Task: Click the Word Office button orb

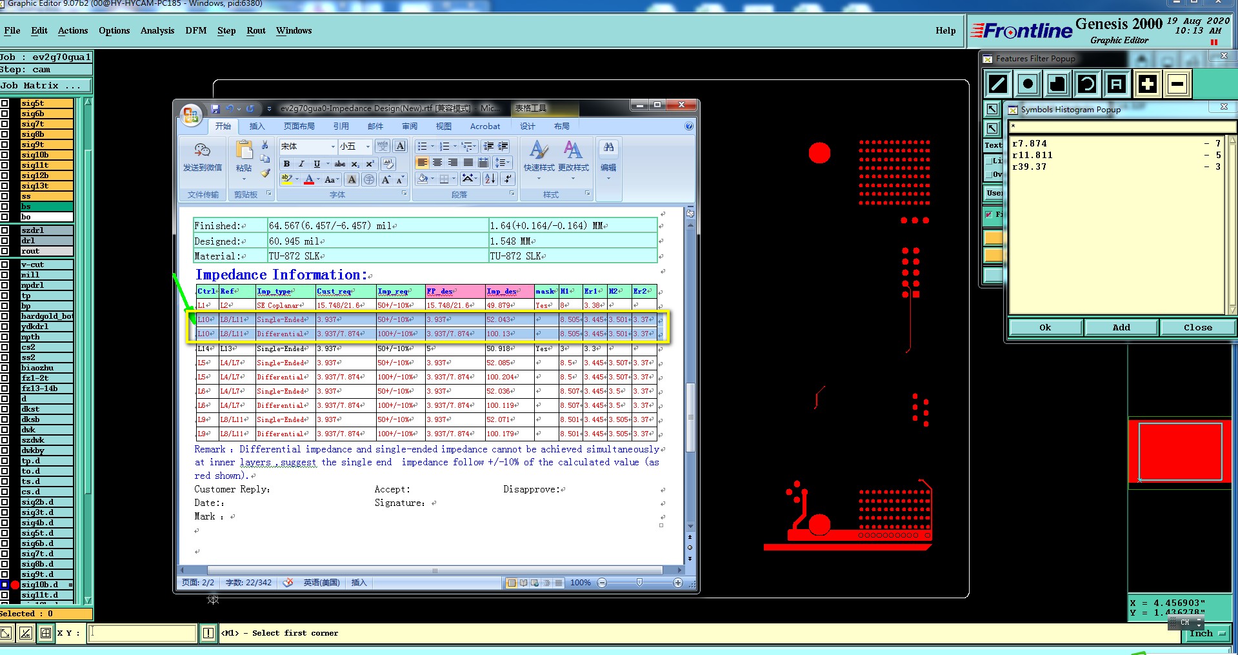Action: coord(191,116)
